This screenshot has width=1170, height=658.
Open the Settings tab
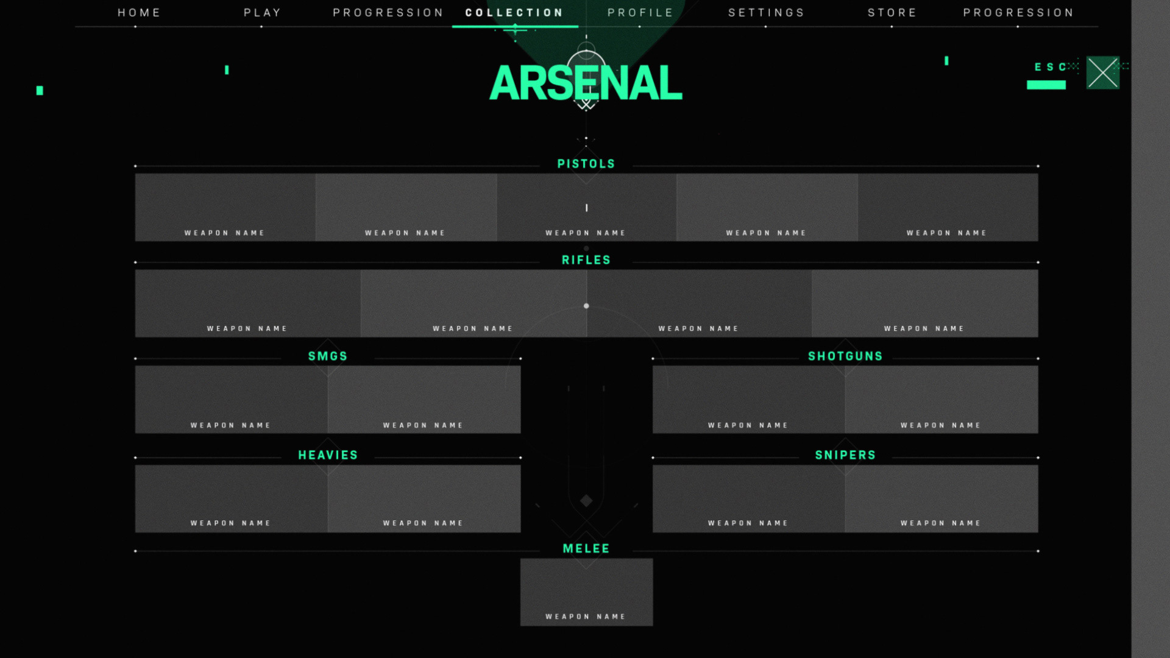click(766, 13)
